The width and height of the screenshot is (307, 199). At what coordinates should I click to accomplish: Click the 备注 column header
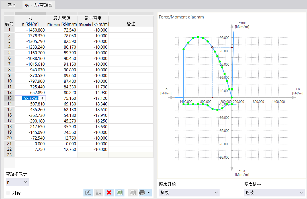(x=131, y=21)
